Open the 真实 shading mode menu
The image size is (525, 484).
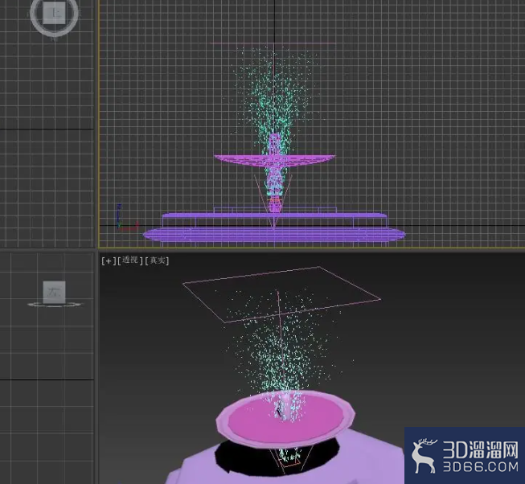(157, 260)
